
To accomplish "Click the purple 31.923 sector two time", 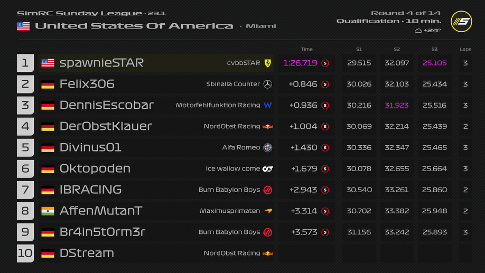I will click(397, 105).
